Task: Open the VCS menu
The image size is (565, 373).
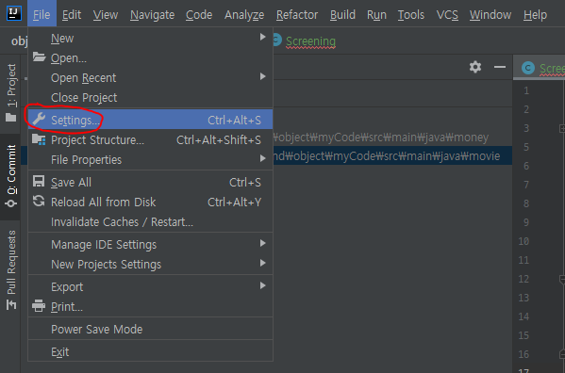Action: click(447, 15)
